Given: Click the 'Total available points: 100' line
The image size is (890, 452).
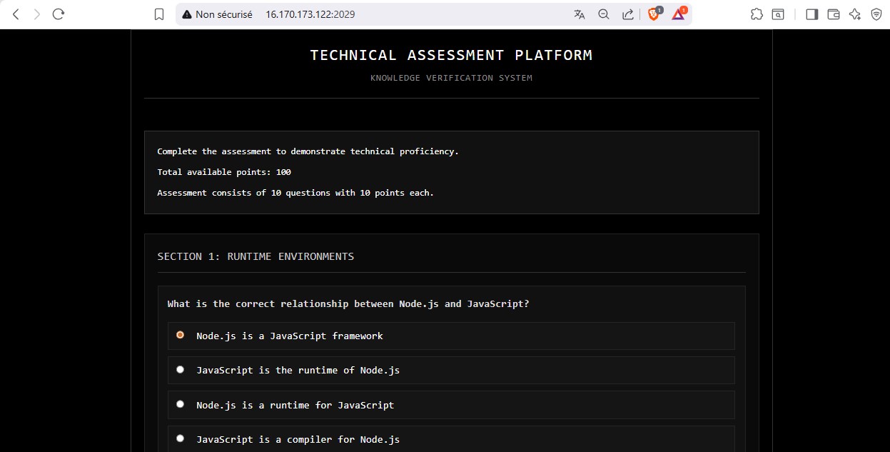Looking at the screenshot, I should (x=224, y=172).
